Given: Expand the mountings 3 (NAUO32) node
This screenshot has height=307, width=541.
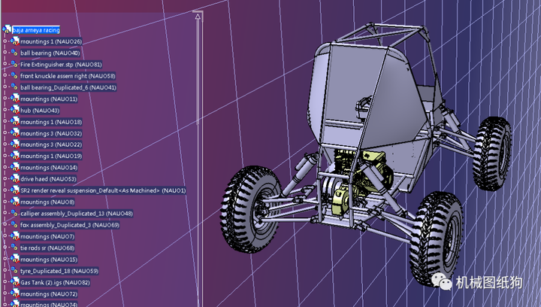Looking at the screenshot, I should click(5, 132).
